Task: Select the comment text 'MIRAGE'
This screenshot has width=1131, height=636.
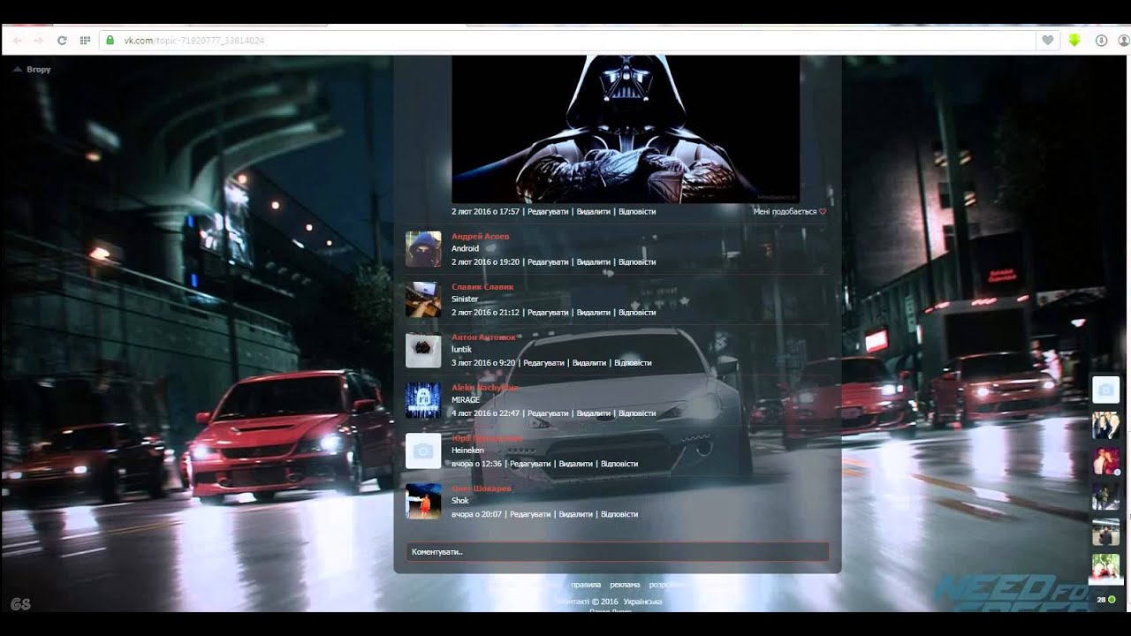Action: click(x=466, y=400)
